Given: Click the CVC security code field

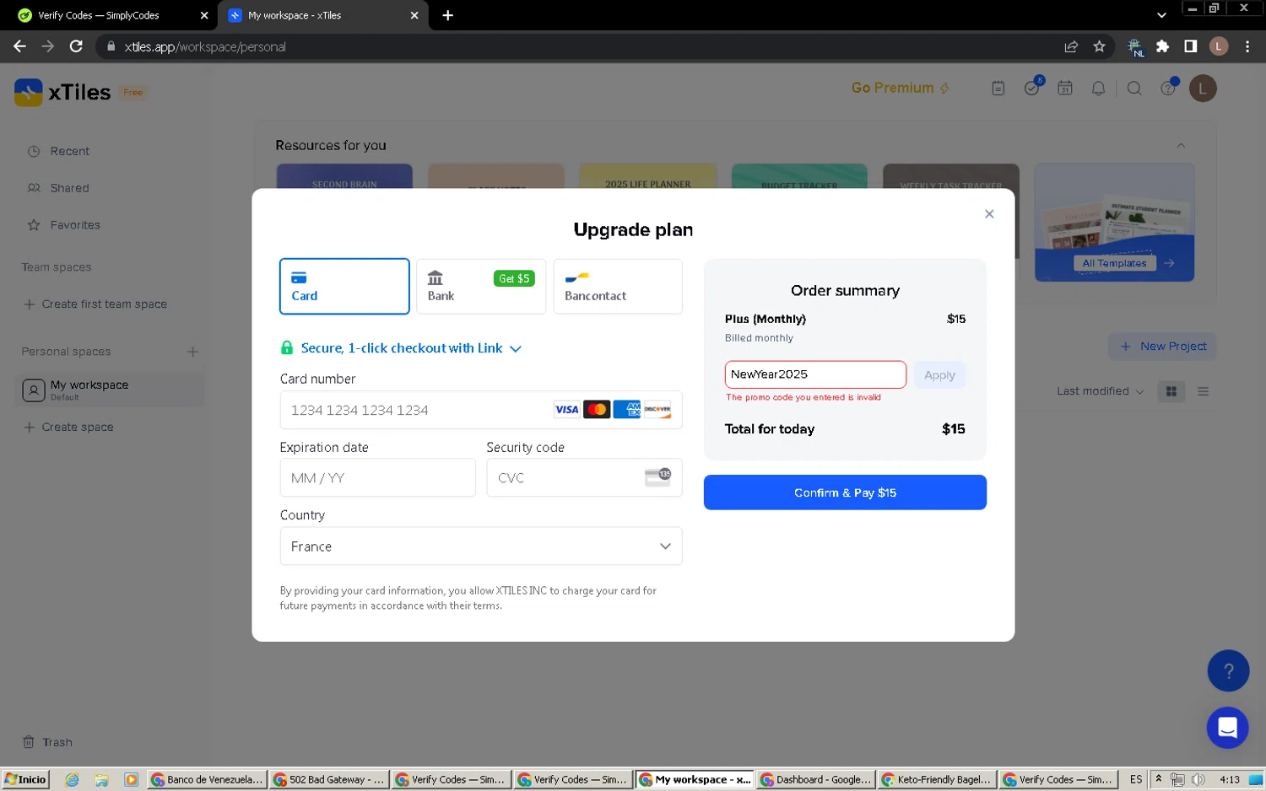Looking at the screenshot, I should [584, 478].
